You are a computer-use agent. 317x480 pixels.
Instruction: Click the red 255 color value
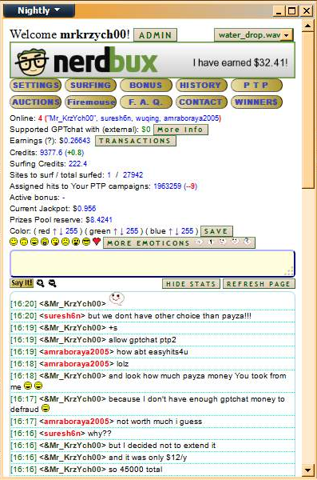(72, 231)
